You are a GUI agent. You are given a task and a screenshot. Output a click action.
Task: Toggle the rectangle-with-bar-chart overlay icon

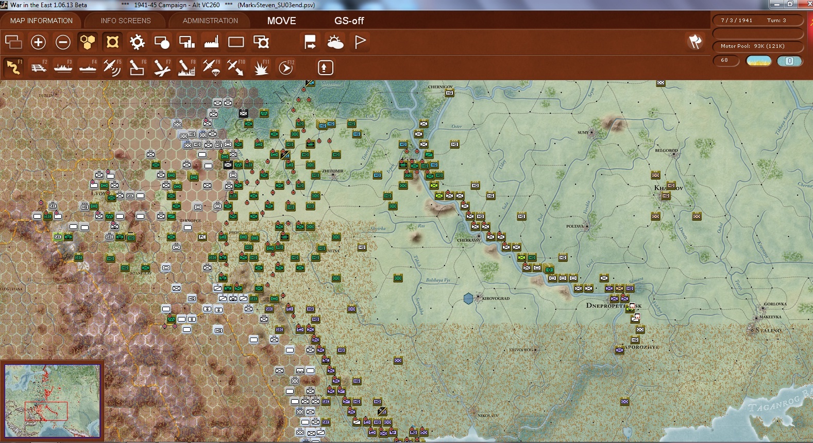187,42
